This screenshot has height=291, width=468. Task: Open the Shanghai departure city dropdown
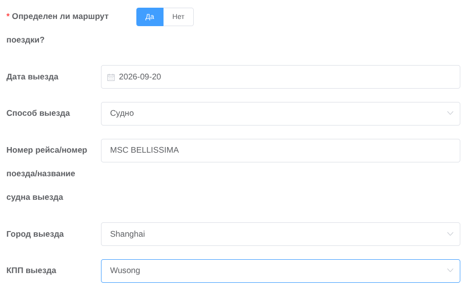coord(280,234)
